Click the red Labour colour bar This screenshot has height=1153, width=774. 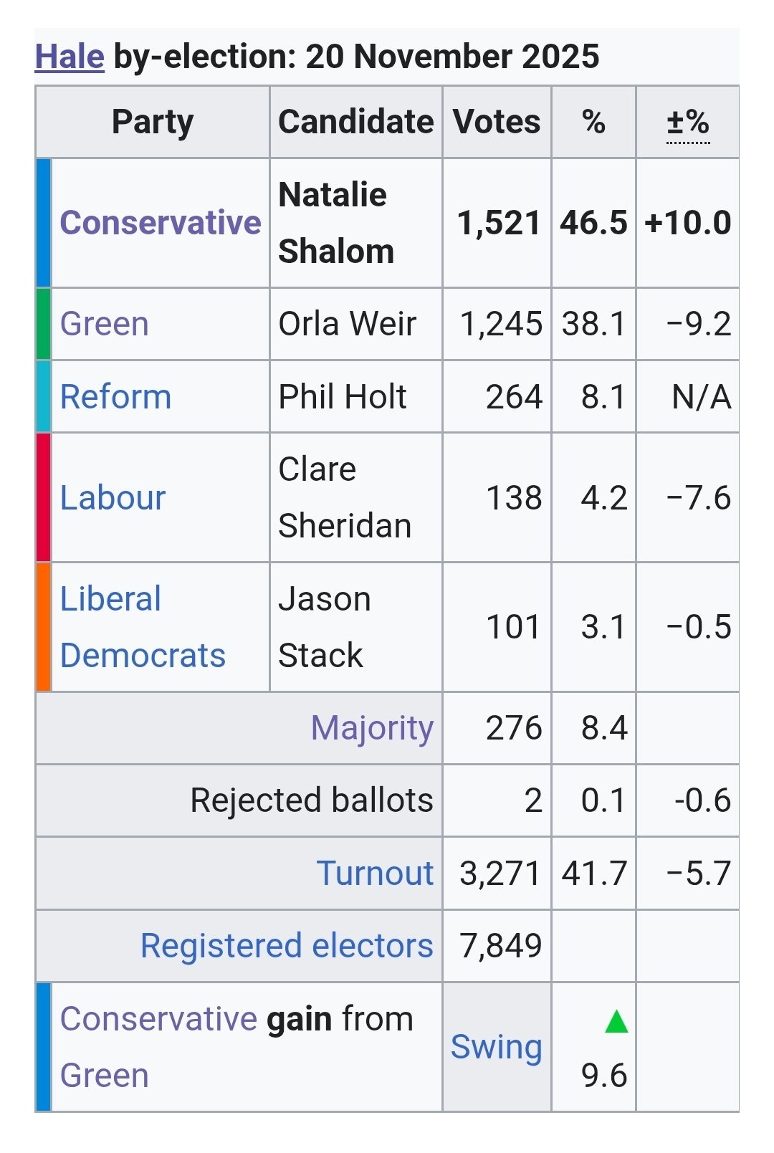tap(44, 498)
